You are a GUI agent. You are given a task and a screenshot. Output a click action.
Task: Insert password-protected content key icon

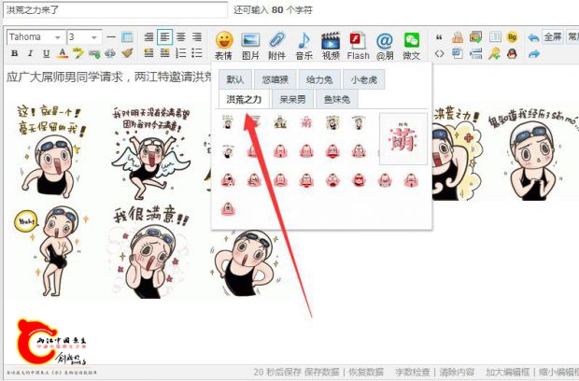click(494, 53)
